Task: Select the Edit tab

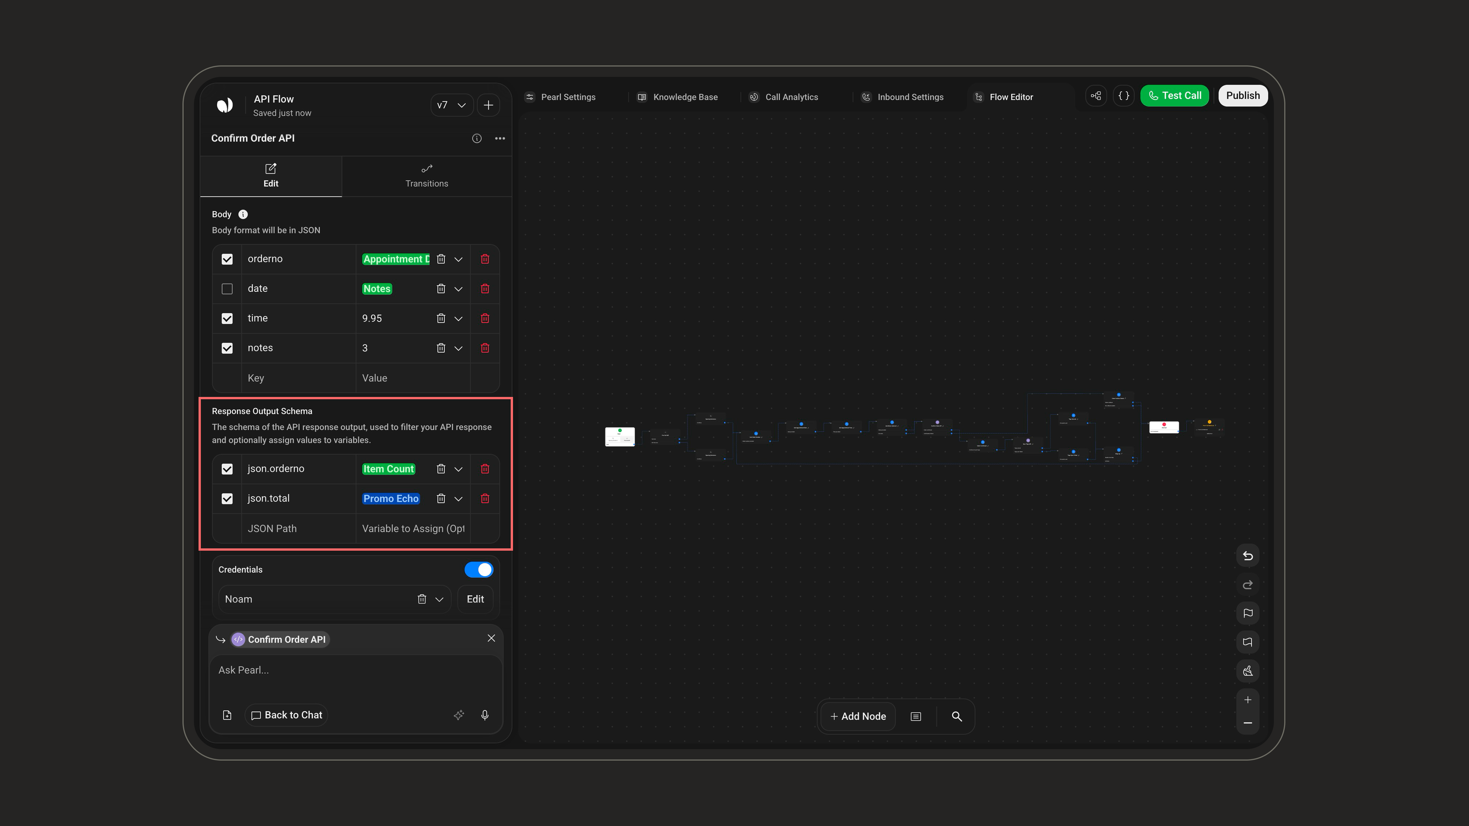Action: (271, 176)
